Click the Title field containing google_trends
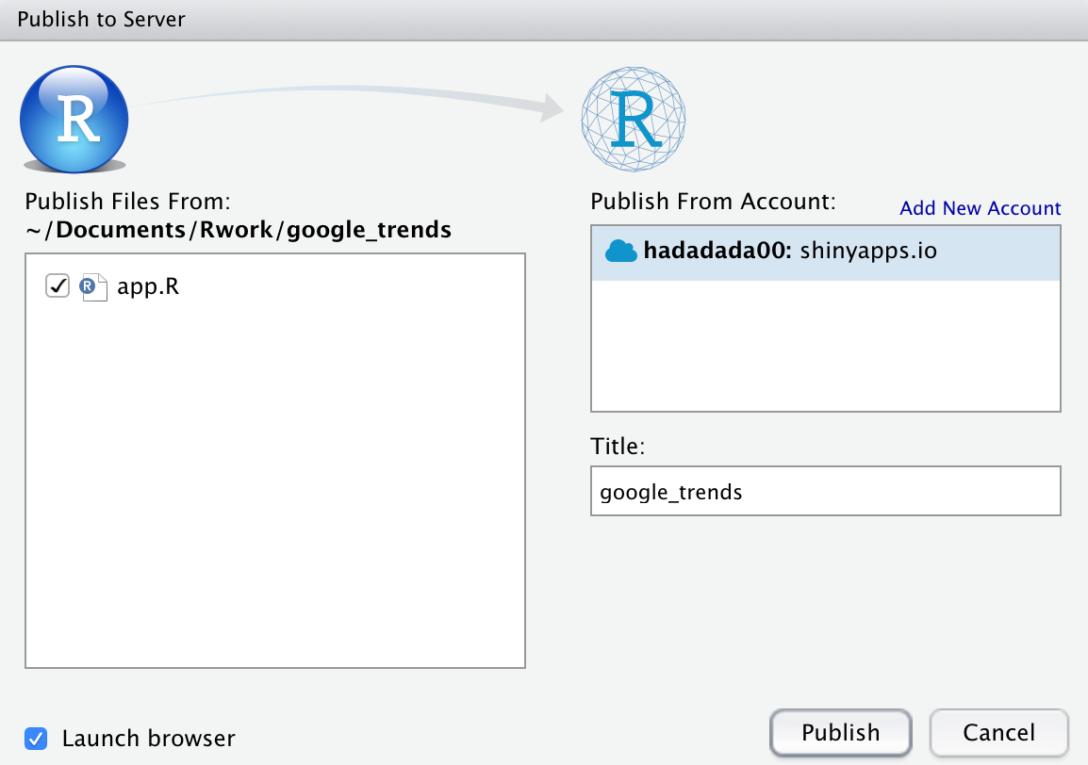Image resolution: width=1088 pixels, height=765 pixels. click(826, 491)
